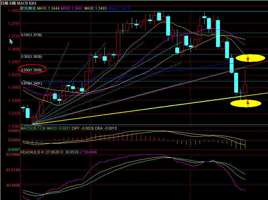The image size is (268, 200).
Task: Click the D: 30.8520 value readout
Action: click(x=69, y=152)
